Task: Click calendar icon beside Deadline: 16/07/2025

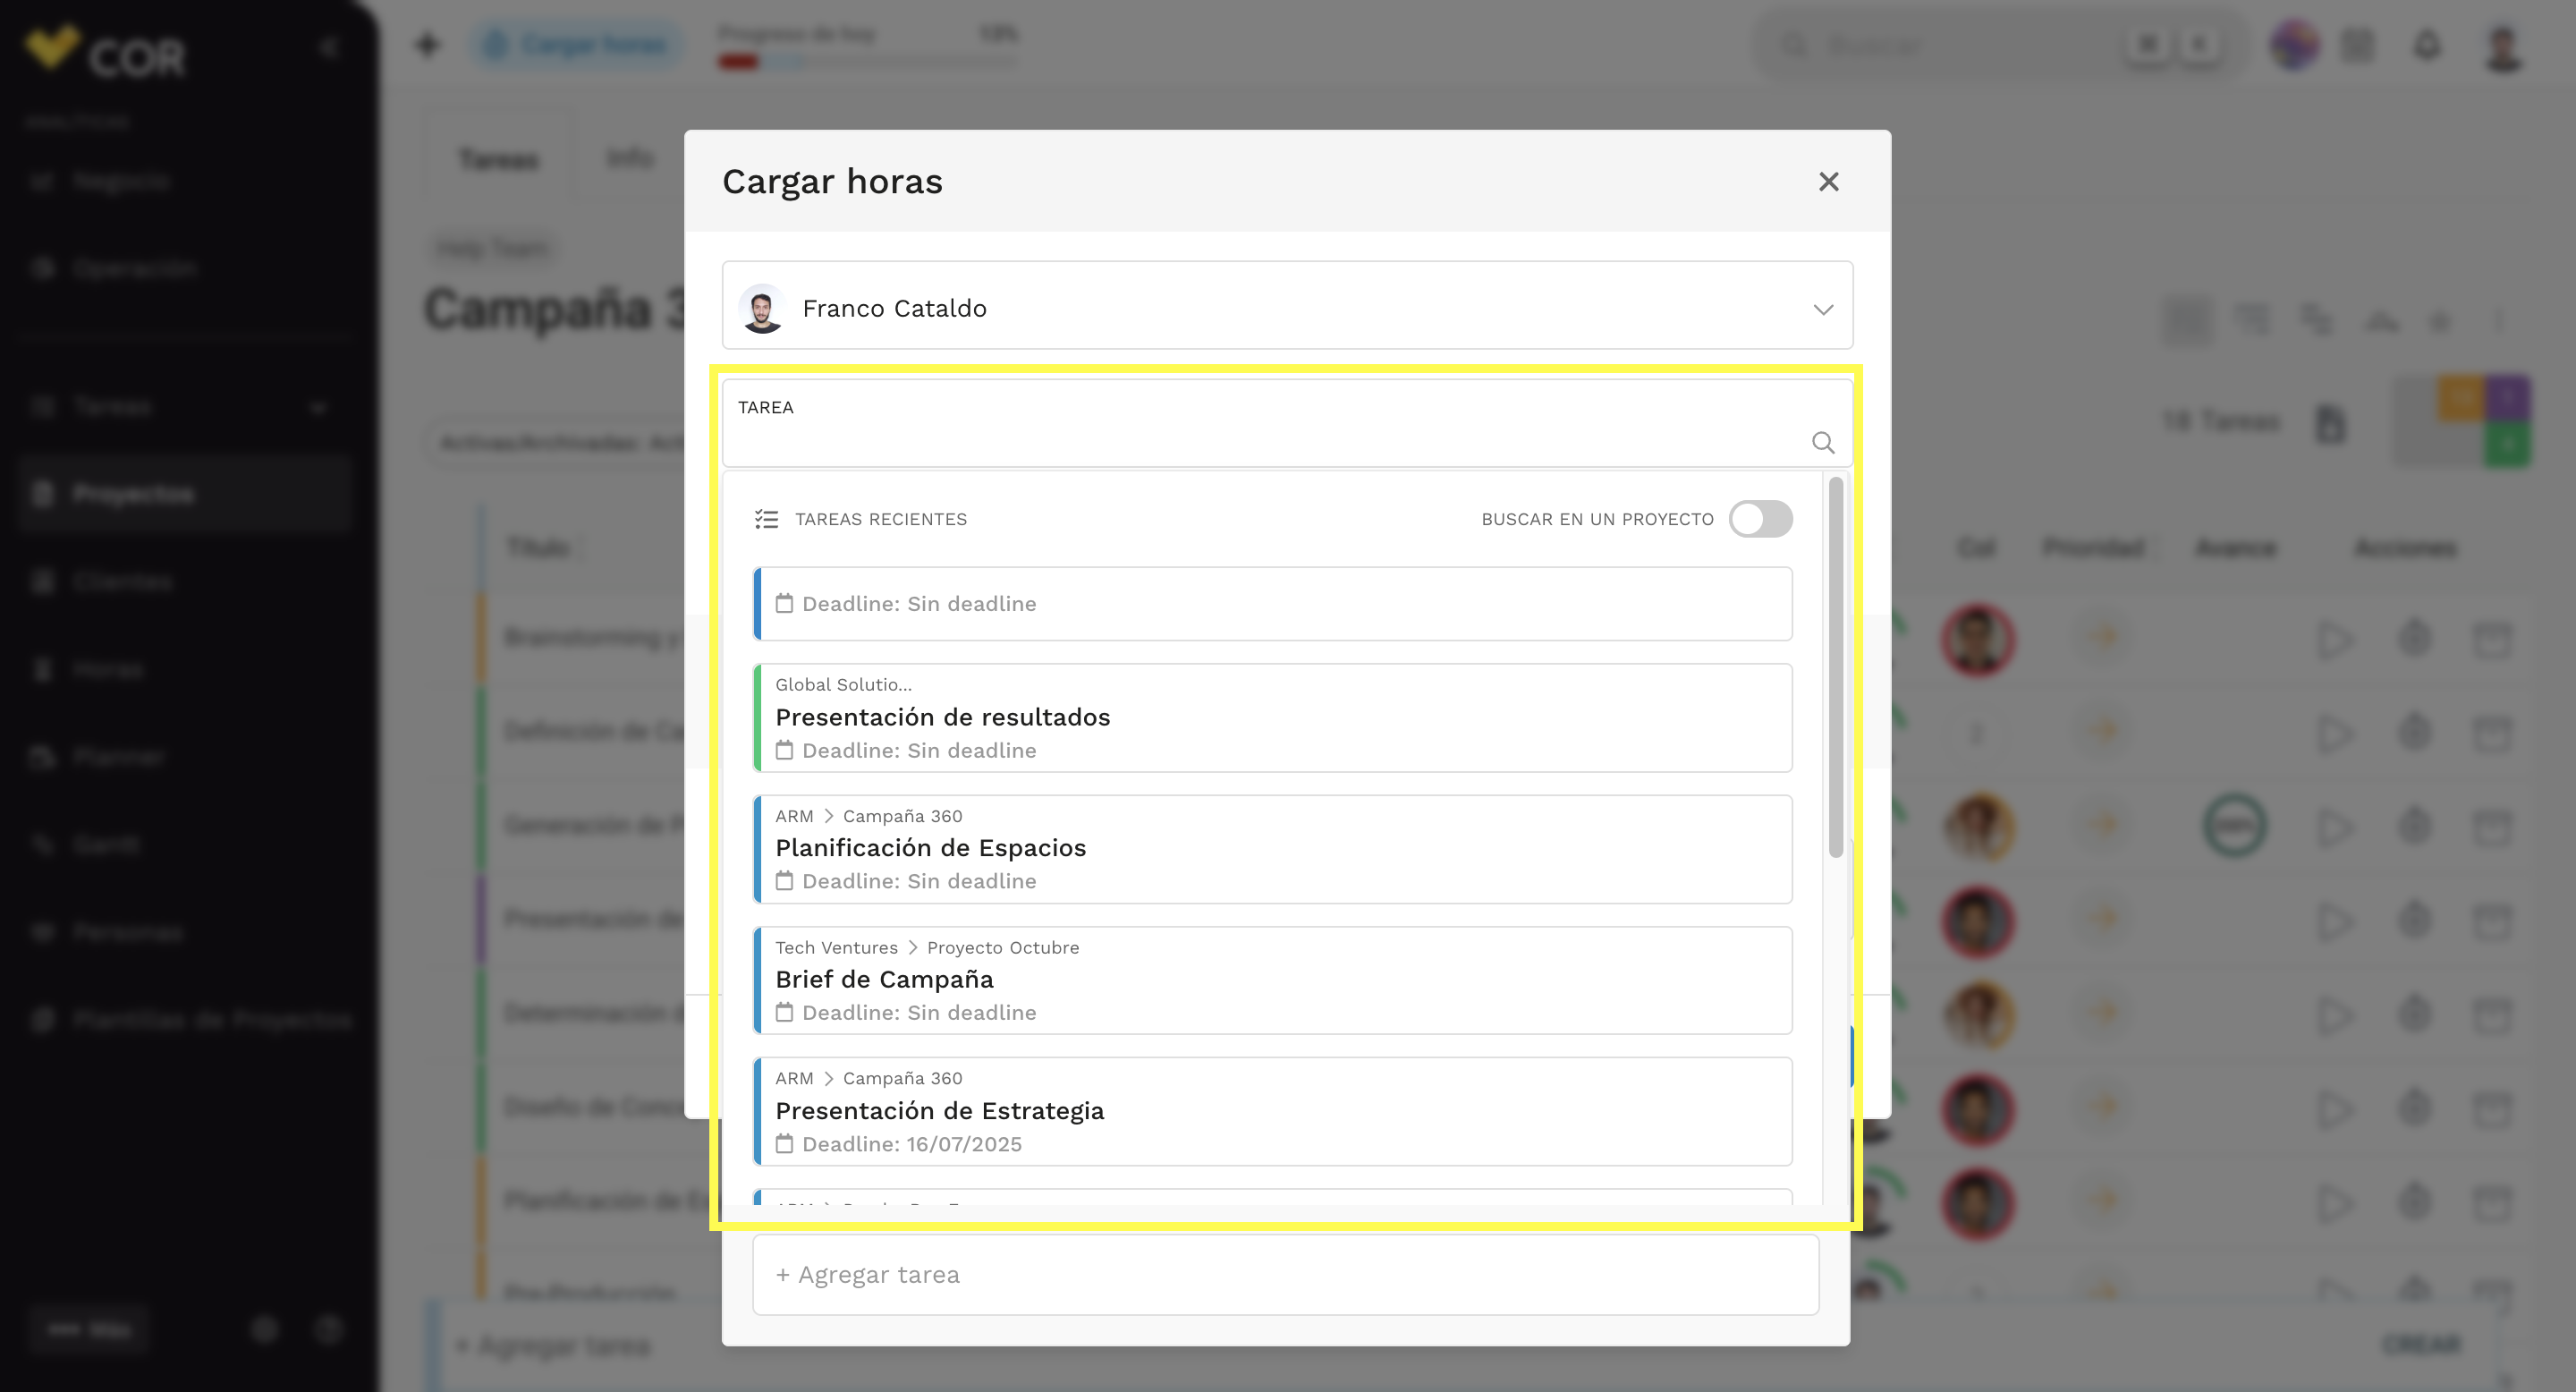Action: [784, 1143]
